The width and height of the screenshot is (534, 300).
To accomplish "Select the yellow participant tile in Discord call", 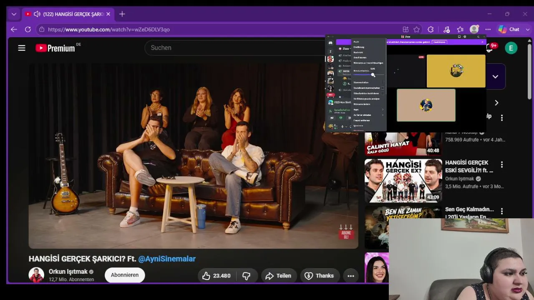I will [x=456, y=71].
